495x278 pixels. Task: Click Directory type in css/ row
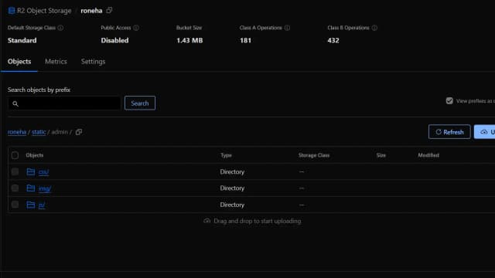click(232, 171)
